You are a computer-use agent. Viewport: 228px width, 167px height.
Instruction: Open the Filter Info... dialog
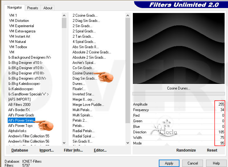point(73,150)
